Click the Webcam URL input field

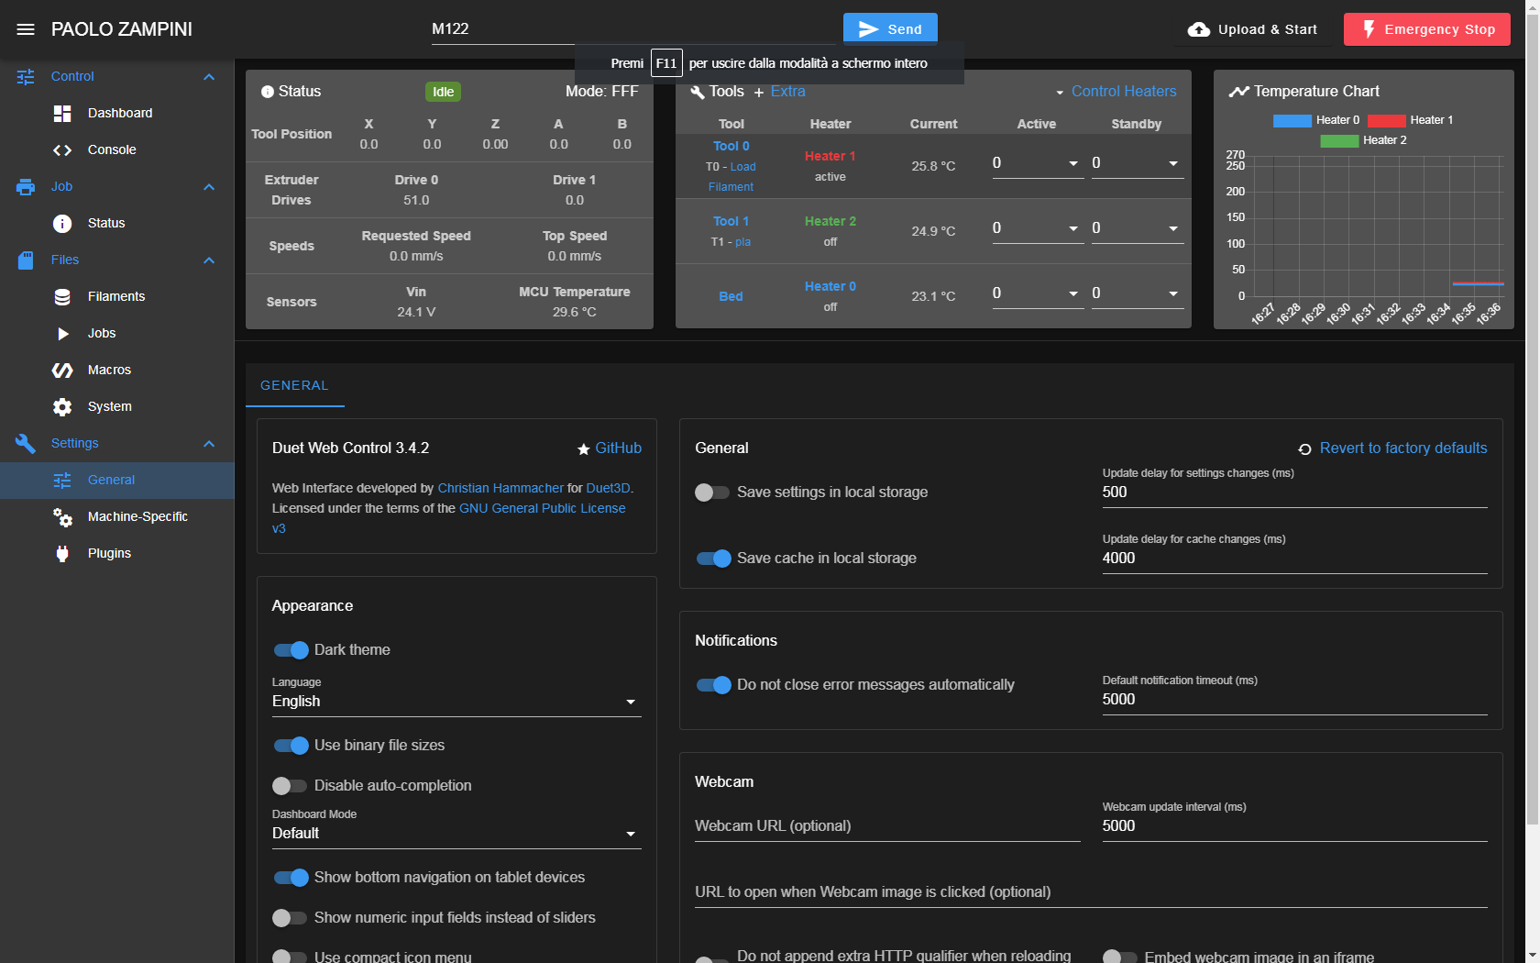tap(887, 826)
